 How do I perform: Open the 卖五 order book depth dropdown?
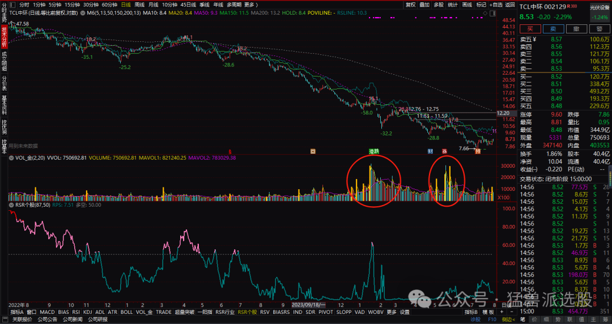529,40
